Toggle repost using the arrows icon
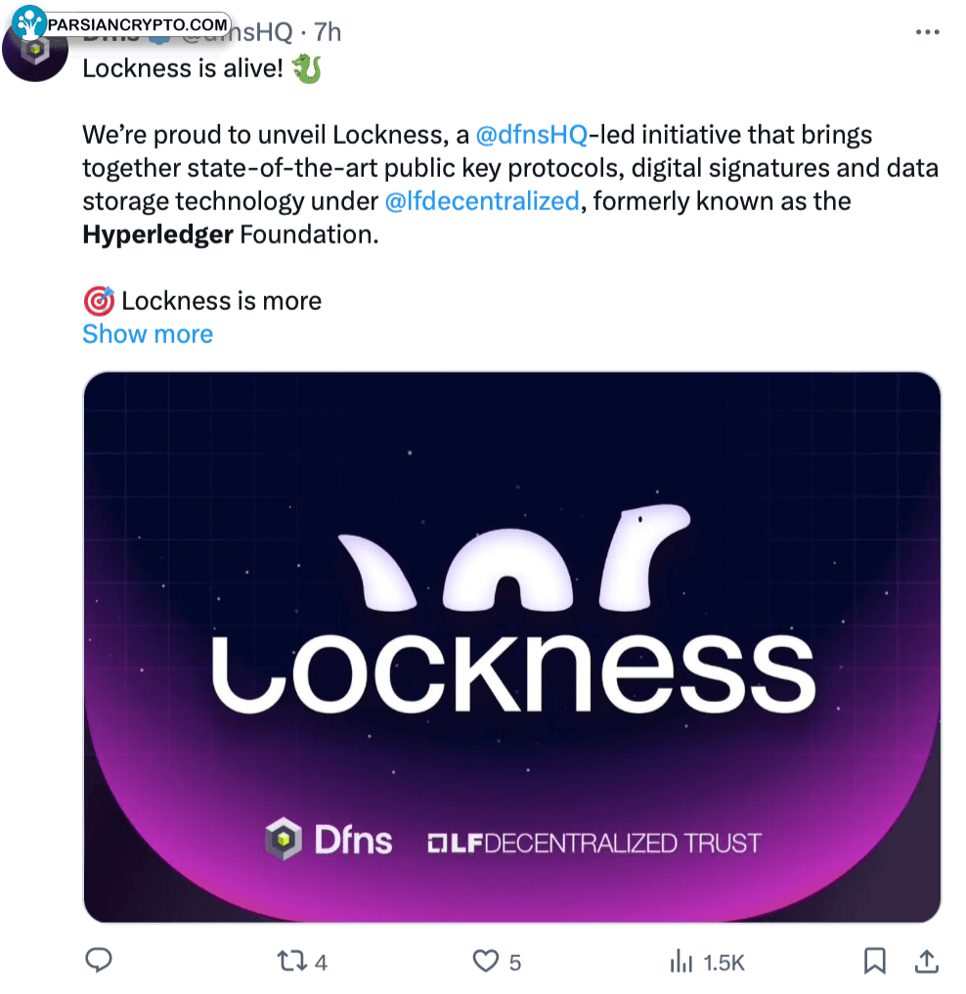Viewport: 966px width, 994px height. pyautogui.click(x=291, y=962)
